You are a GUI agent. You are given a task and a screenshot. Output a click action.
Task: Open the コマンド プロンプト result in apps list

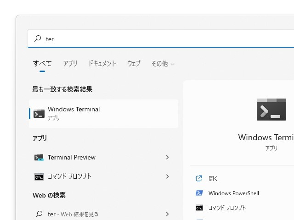(x=103, y=176)
